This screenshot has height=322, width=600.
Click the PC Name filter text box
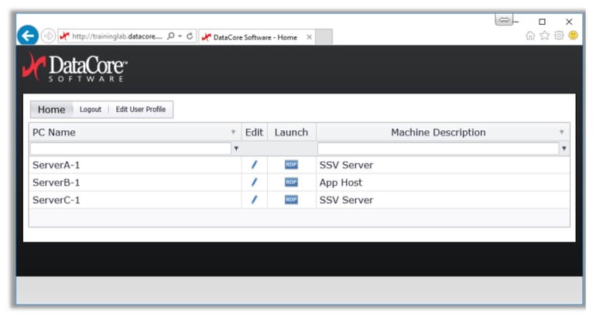(130, 149)
